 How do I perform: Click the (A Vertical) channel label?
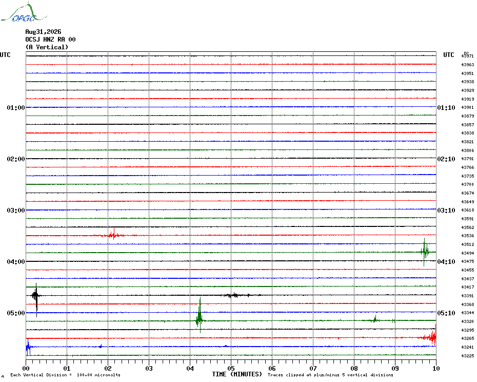pyautogui.click(x=47, y=47)
